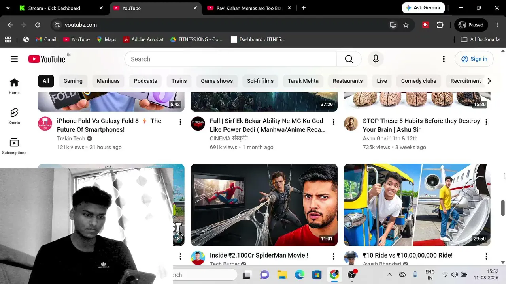This screenshot has width=506, height=284.
Task: Open the iPhone Fold Vs Galaxy Fold 8 title
Action: point(109,125)
